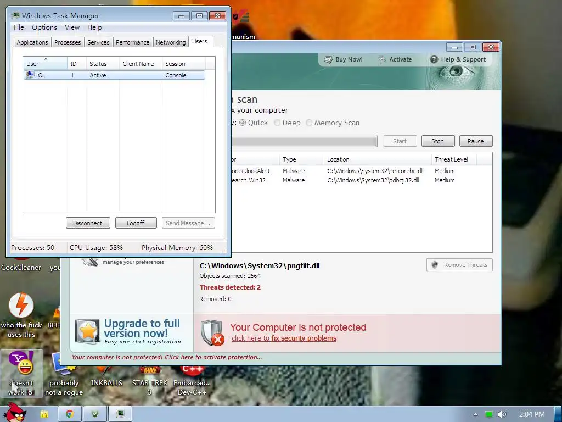Click the green CPU tray icon
This screenshot has height=422, width=562.
489,414
